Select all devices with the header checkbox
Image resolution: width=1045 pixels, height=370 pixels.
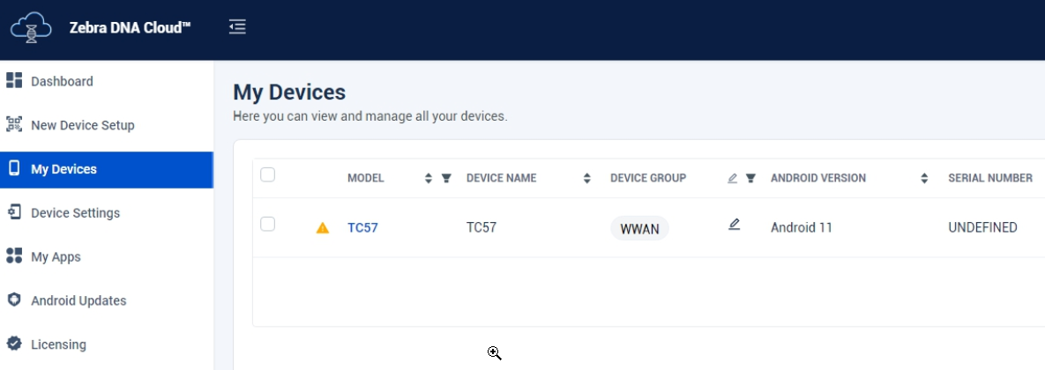[268, 175]
